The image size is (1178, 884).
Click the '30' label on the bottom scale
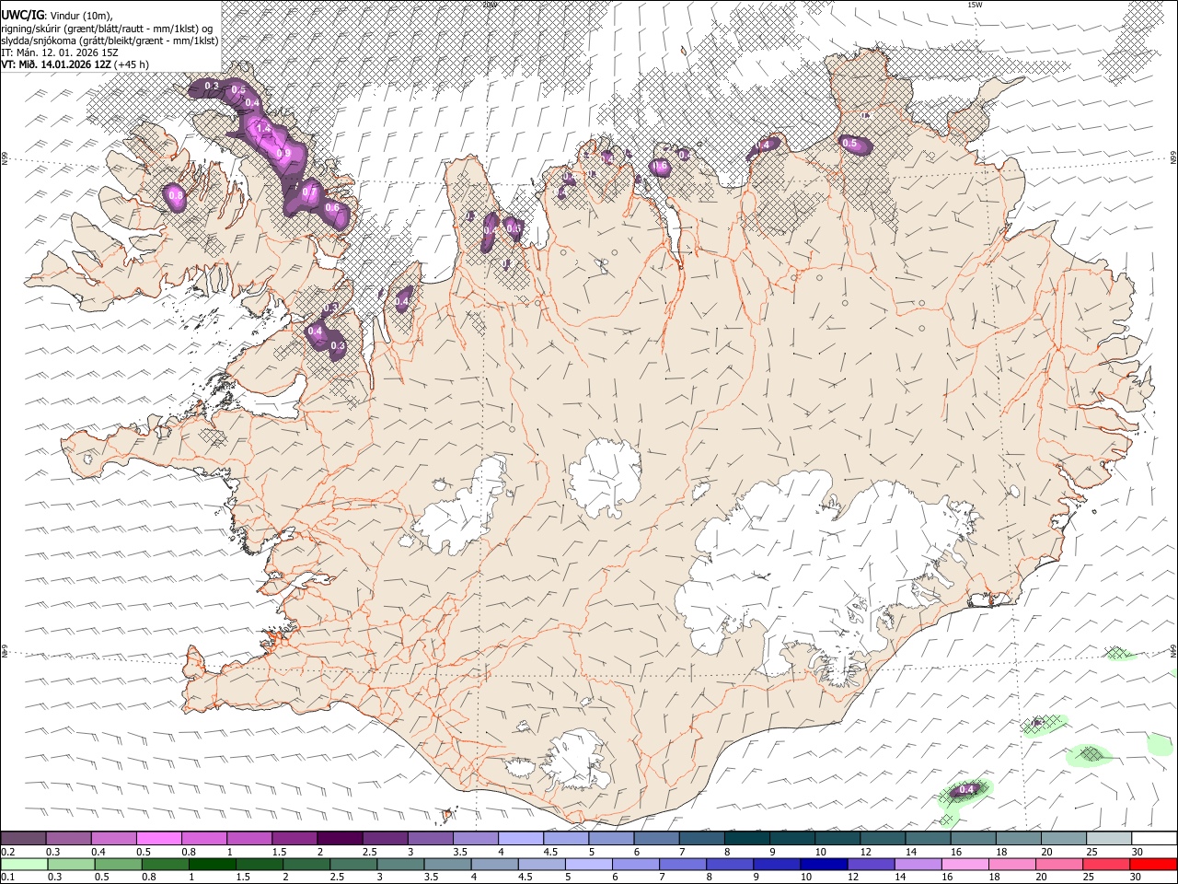1136,877
